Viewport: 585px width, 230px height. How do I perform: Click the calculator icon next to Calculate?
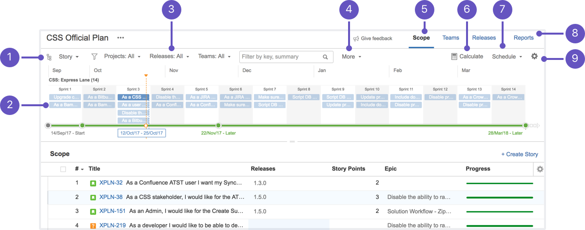(x=454, y=57)
